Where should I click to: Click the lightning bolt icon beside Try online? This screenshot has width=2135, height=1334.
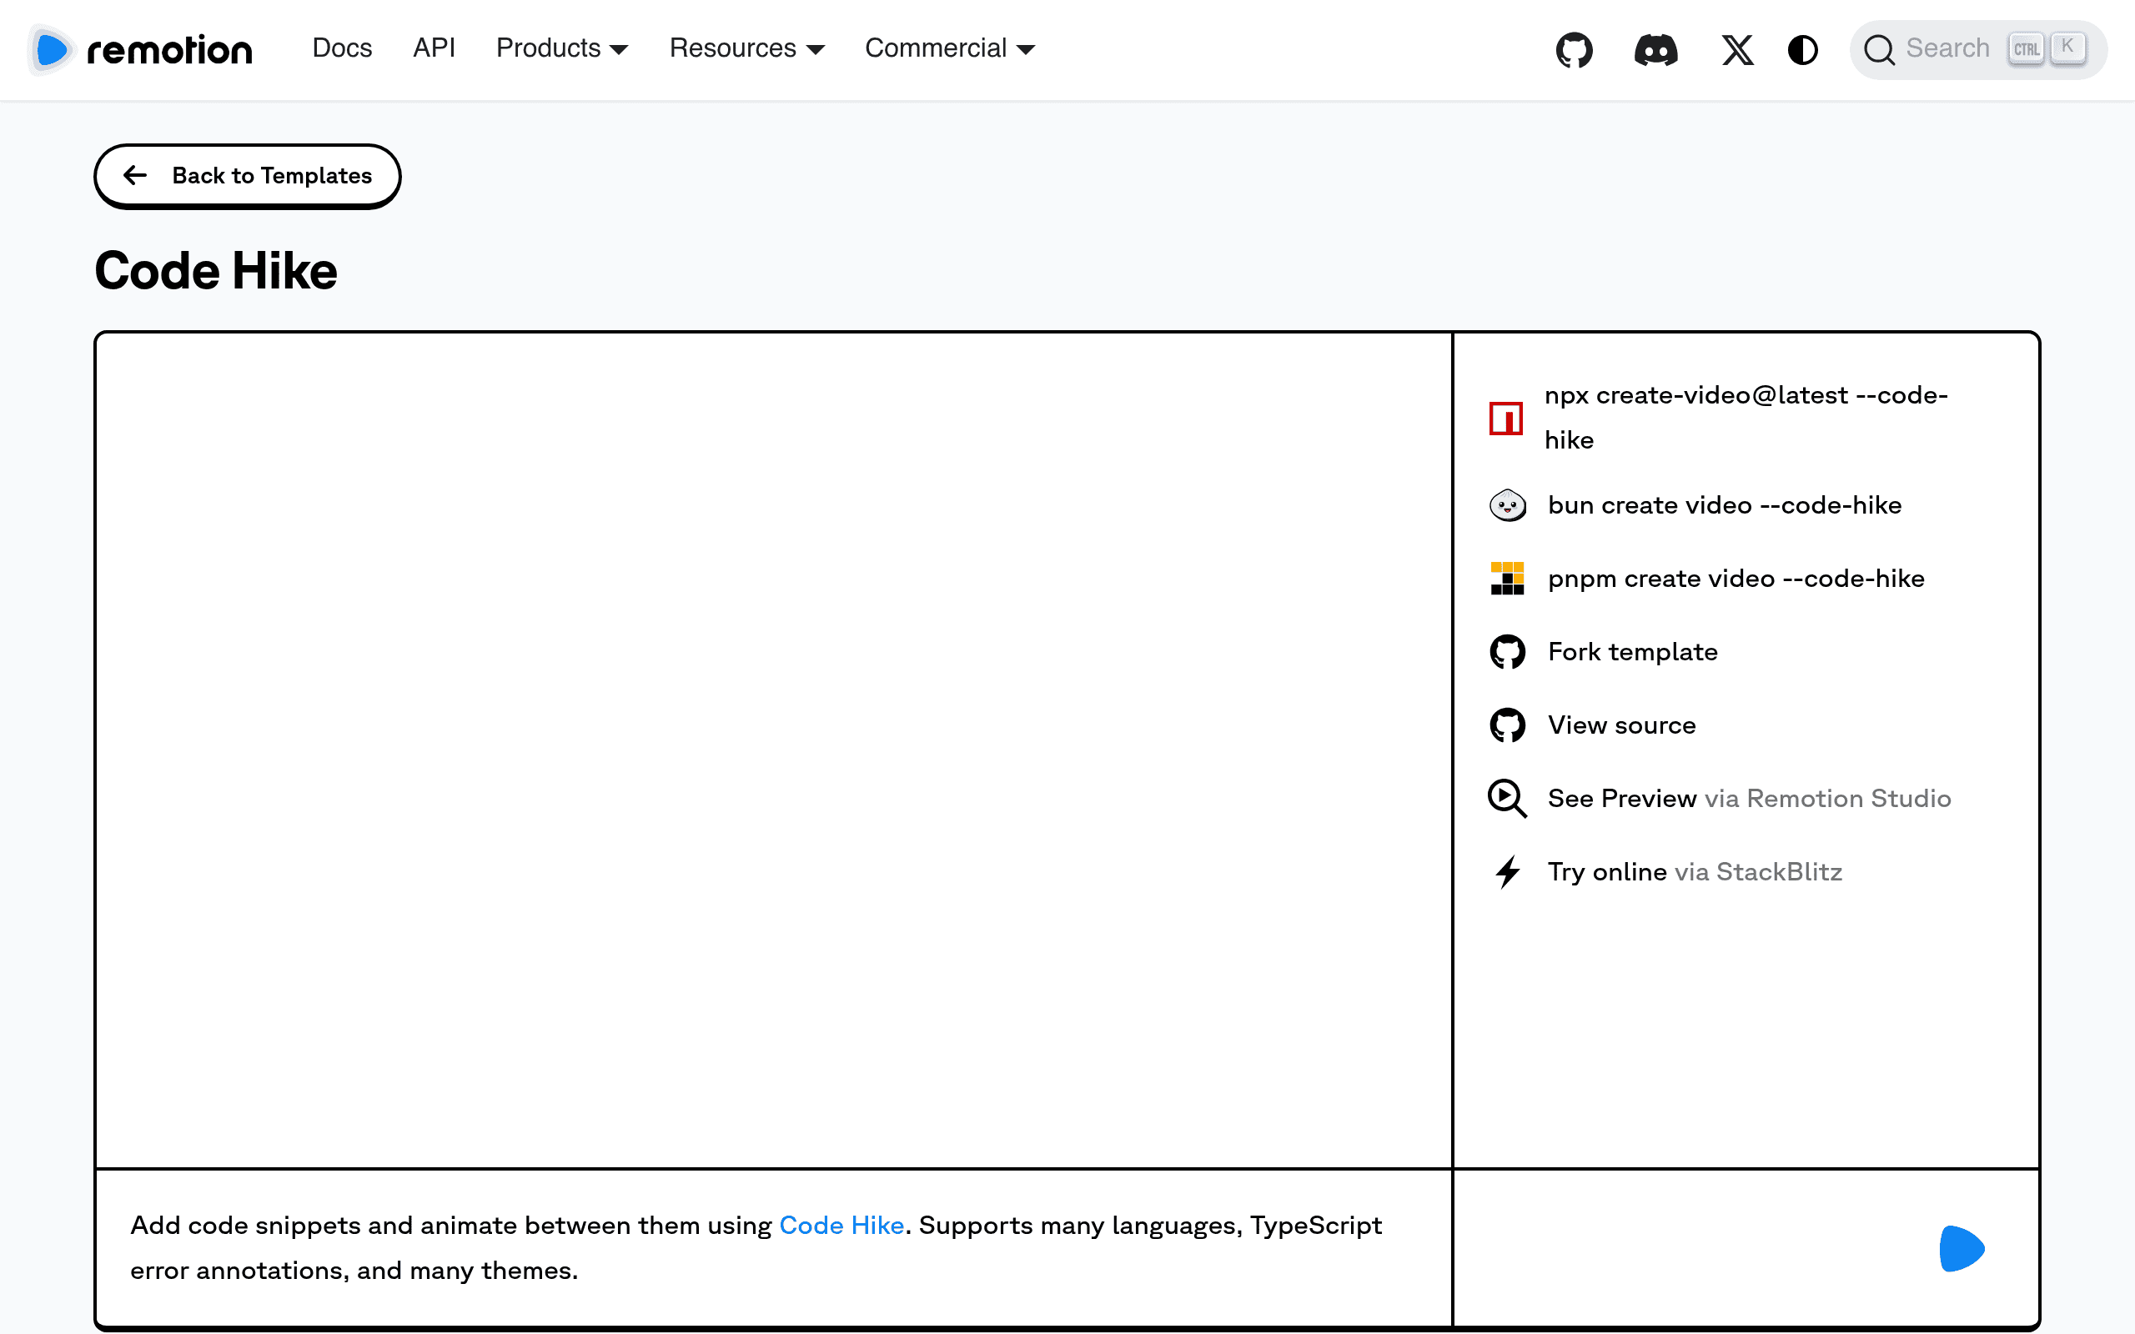click(1508, 872)
